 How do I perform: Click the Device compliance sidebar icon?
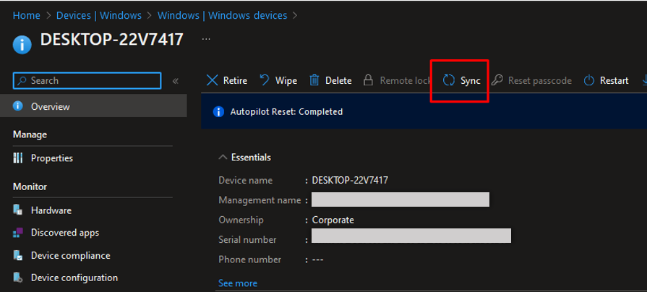18,255
